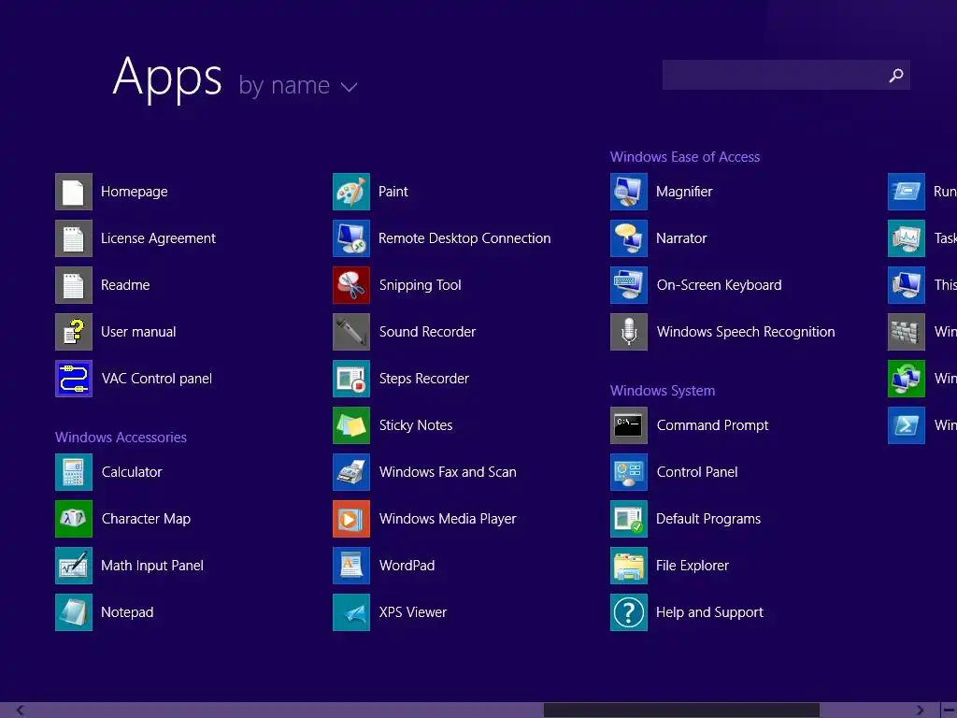957x718 pixels.
Task: Launch Control Panel icon
Action: coord(629,472)
